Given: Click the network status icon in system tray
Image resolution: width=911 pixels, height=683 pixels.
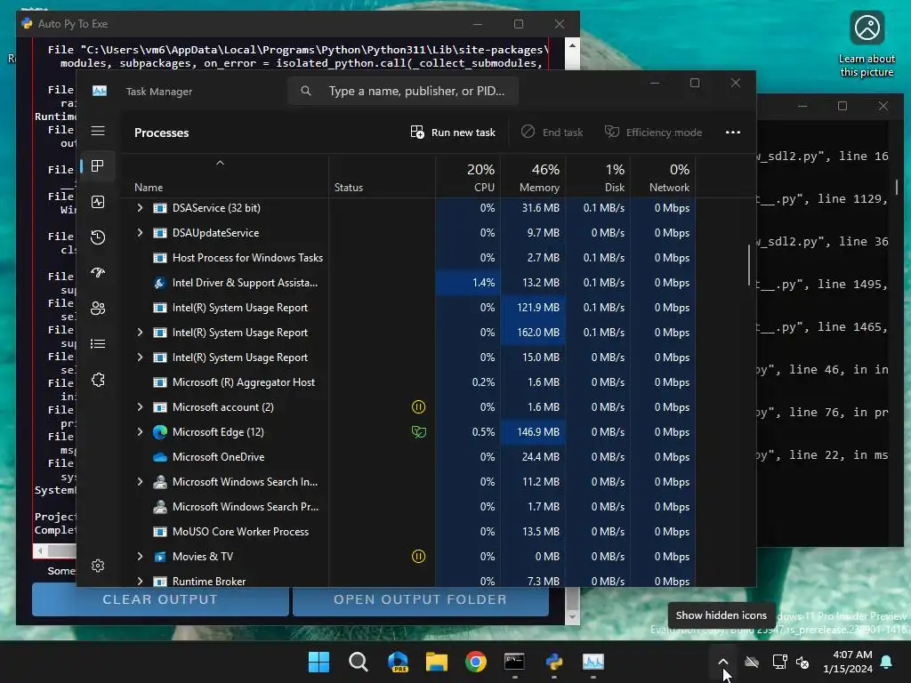Looking at the screenshot, I should 779,662.
